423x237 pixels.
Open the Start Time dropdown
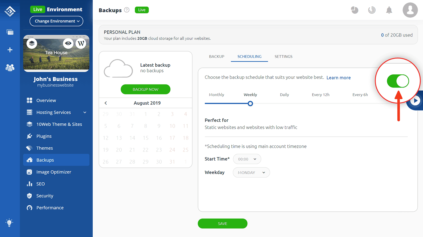tap(247, 159)
